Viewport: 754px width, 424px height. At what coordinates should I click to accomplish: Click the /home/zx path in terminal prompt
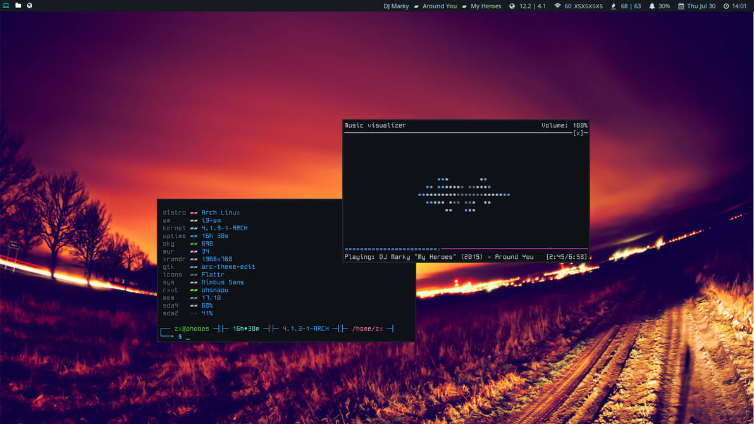pos(368,328)
